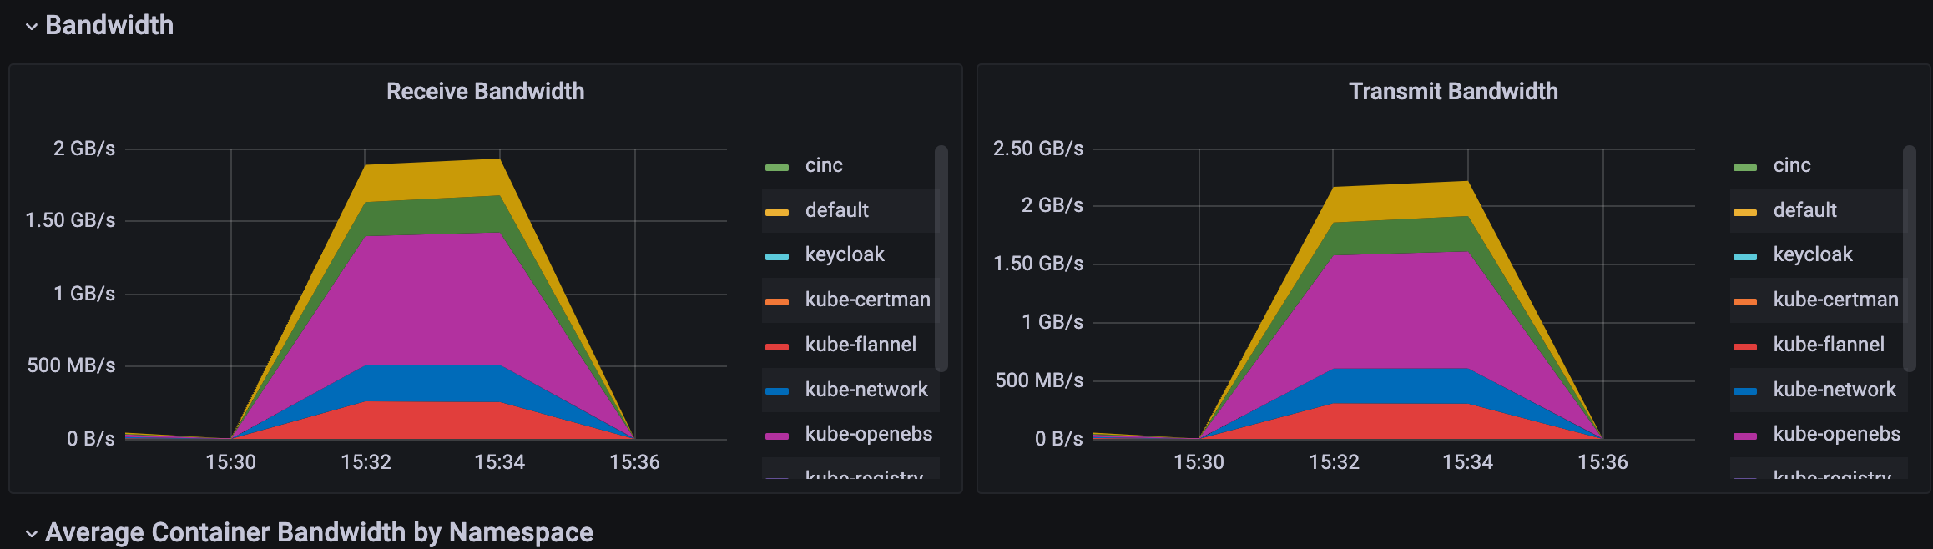Isolate the default series in Transmit legend
Image resolution: width=1933 pixels, height=549 pixels.
pos(1804,210)
